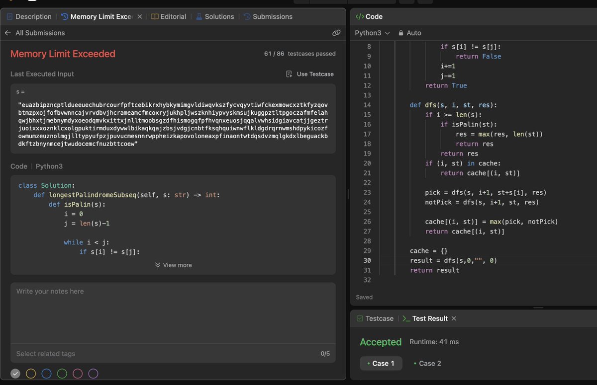The height and width of the screenshot is (385, 597).
Task: Click the Submissions history icon
Action: pos(246,16)
